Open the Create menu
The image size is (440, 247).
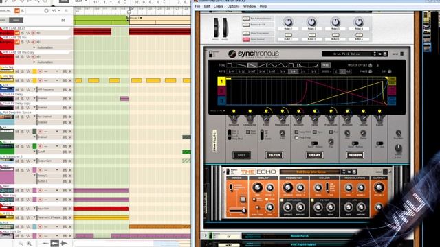click(219, 6)
